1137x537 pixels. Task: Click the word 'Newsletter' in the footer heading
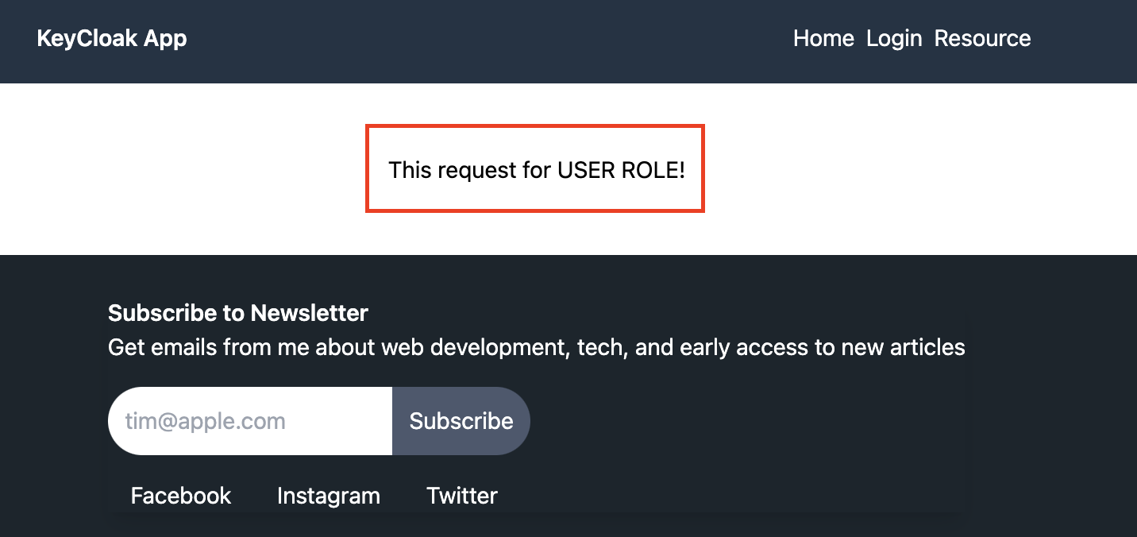tap(310, 313)
